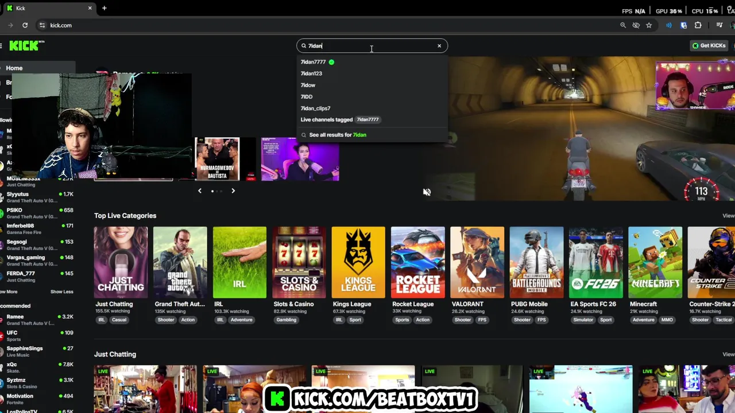Go to the next featured carousel slide

coord(233,190)
